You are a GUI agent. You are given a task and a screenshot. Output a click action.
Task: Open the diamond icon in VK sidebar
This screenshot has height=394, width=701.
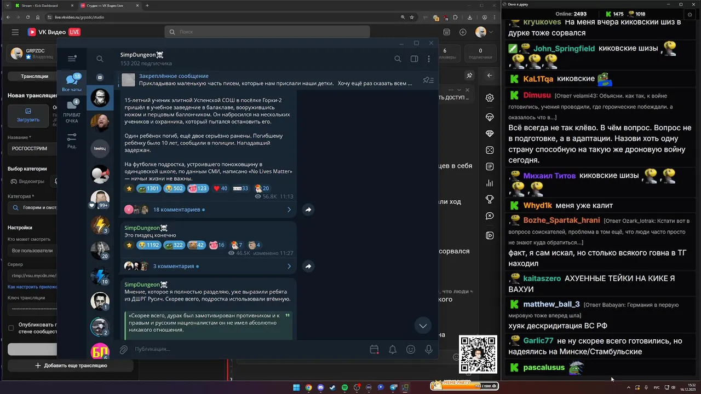pyautogui.click(x=490, y=134)
